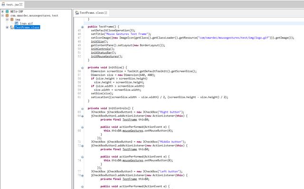
Task: Click the test.jar archive icon in top tab
Action: 3,4
